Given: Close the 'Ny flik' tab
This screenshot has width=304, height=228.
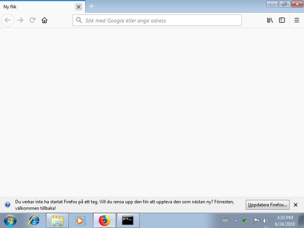Looking at the screenshot, I should [79, 7].
